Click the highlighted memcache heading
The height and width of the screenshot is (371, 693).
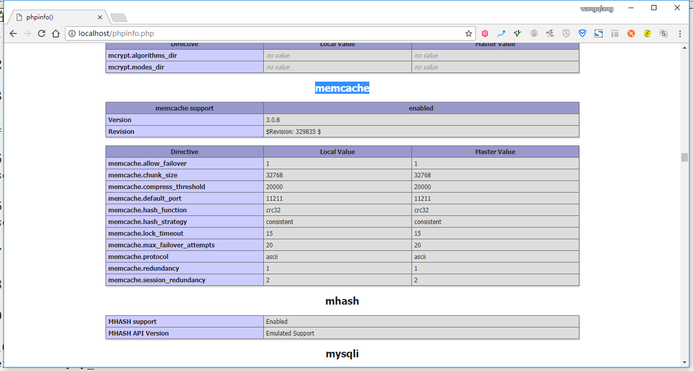342,88
